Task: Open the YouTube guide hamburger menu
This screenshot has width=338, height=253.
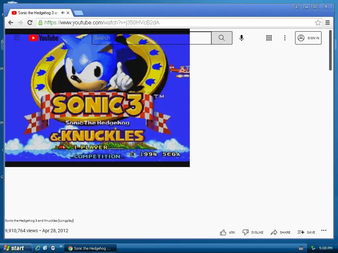Action: coord(17,38)
